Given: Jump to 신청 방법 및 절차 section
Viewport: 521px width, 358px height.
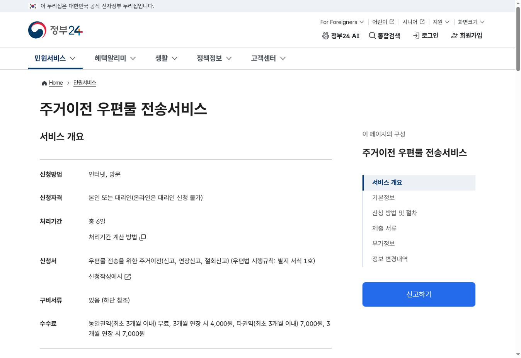Looking at the screenshot, I should (x=395, y=213).
